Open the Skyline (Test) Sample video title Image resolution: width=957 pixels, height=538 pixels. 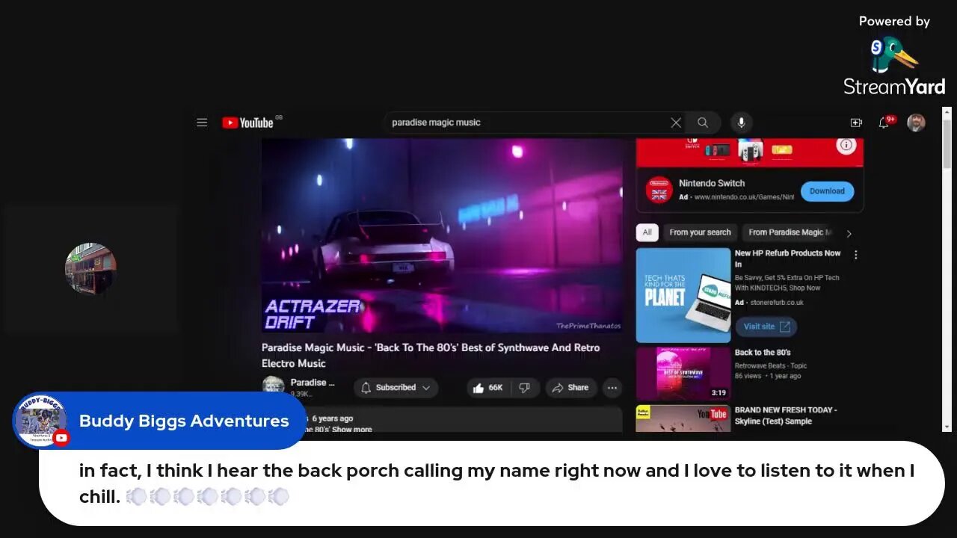tap(786, 415)
